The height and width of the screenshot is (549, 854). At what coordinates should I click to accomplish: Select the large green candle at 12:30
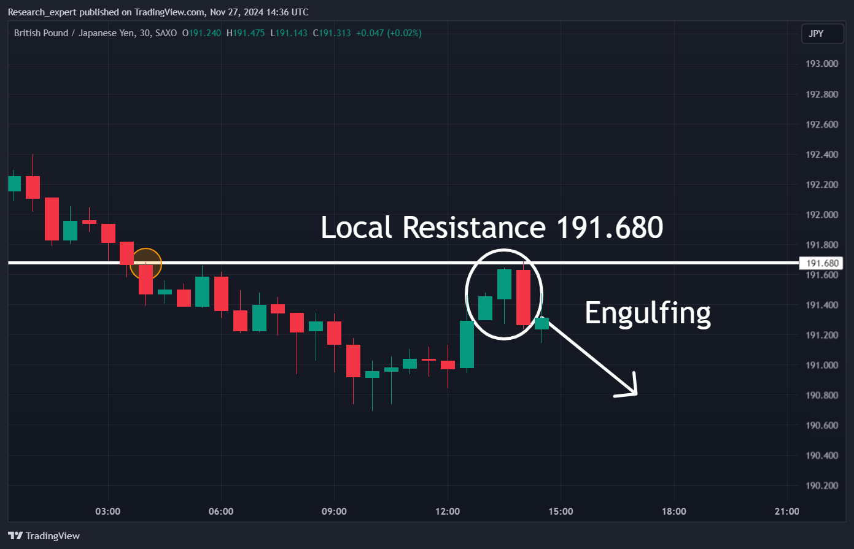point(467,344)
